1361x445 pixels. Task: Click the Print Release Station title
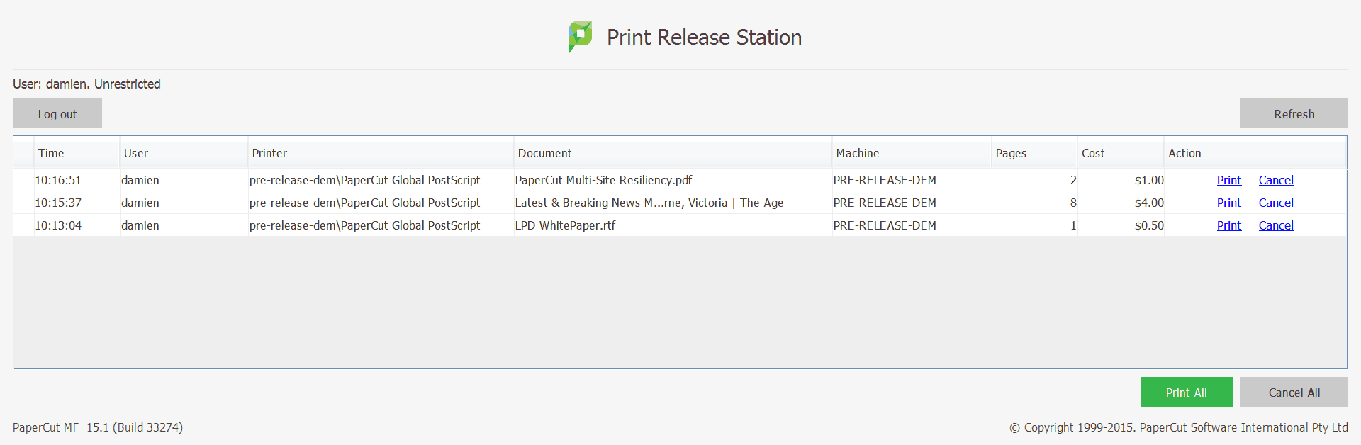click(x=704, y=37)
